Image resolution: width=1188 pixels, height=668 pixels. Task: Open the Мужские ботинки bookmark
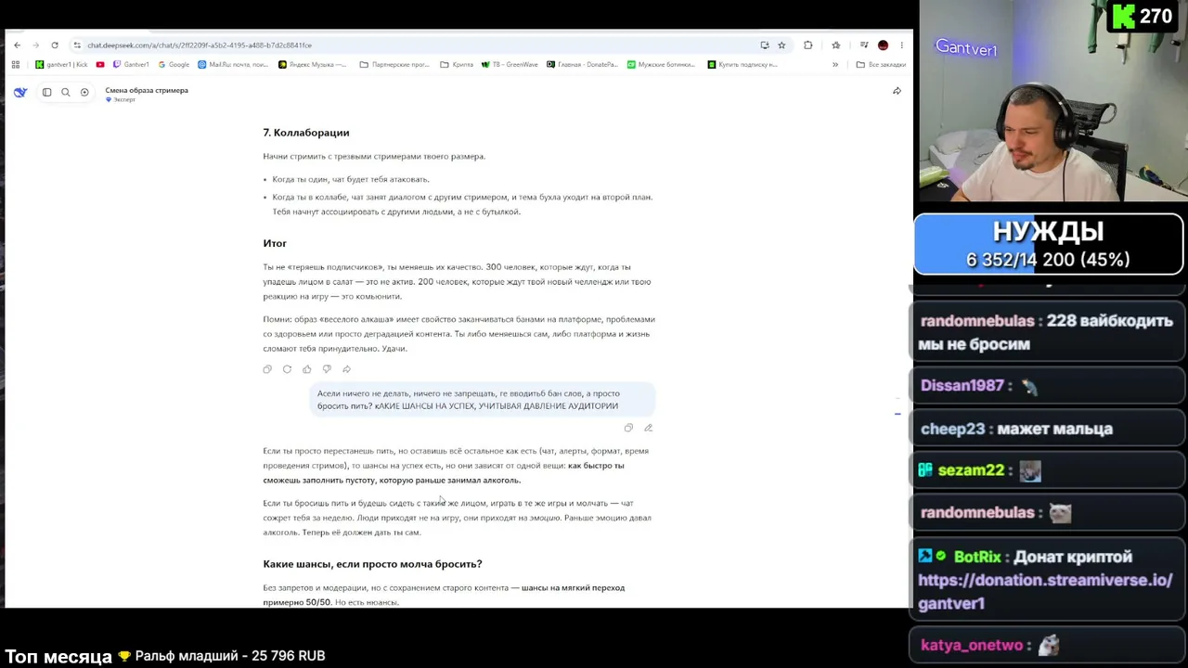[661, 65]
